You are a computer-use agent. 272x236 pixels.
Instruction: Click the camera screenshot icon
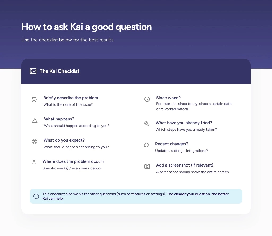[x=147, y=166]
